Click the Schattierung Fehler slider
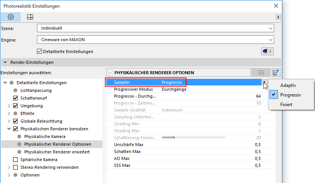Viewport: 315px width, 183px height. coord(193,137)
